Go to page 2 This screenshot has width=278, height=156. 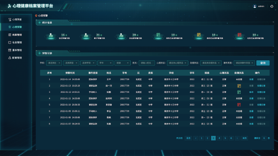point(207,138)
